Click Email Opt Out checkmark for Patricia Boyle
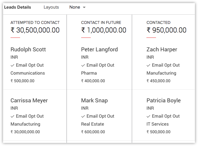The width and height of the screenshot is (198, 146). click(x=148, y=116)
